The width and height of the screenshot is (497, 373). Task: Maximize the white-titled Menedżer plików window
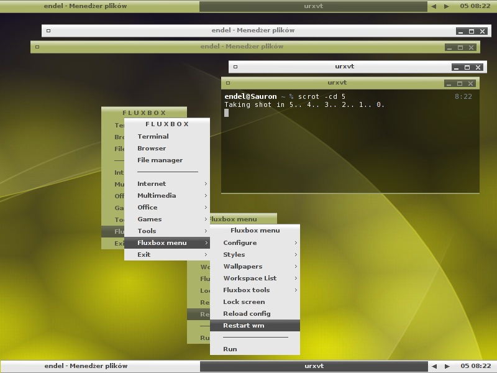click(x=472, y=31)
